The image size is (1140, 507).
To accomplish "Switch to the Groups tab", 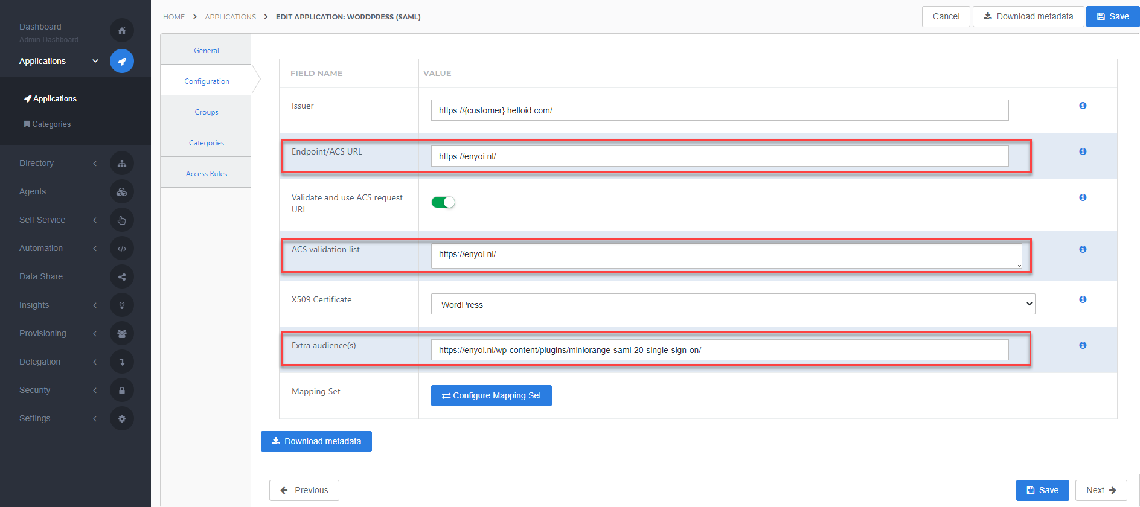I will (x=206, y=111).
